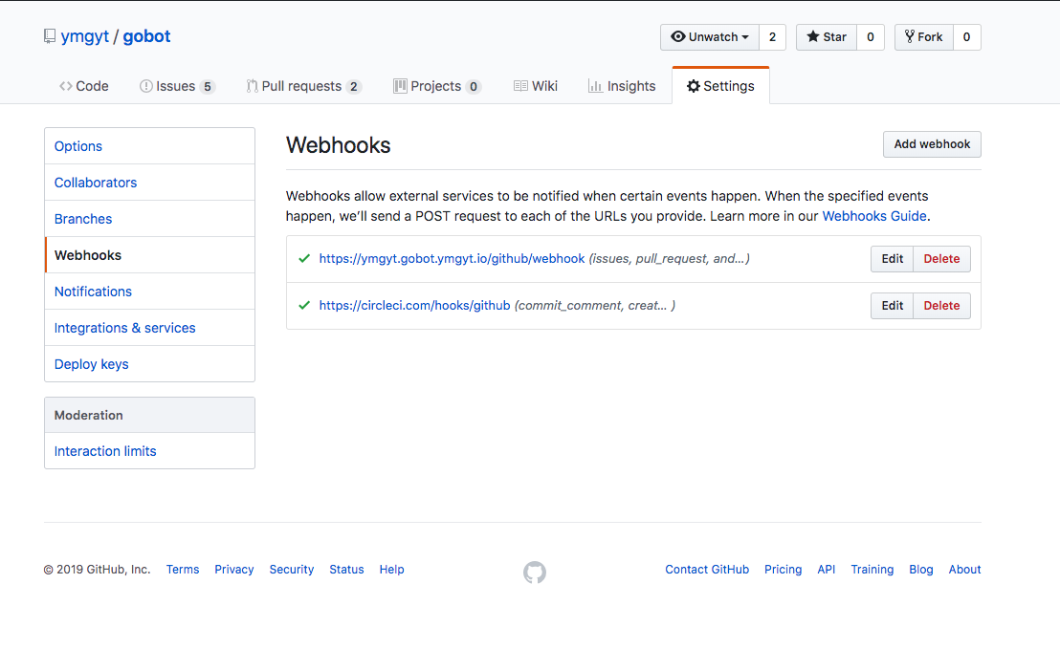The image size is (1060, 649).
Task: Edit the ymgyt.gobot webhook
Action: coord(892,259)
